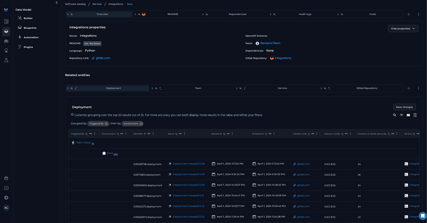Toggle visibility eye icon on the Dependencies tab
The image size is (427, 223).
click(x=207, y=14)
